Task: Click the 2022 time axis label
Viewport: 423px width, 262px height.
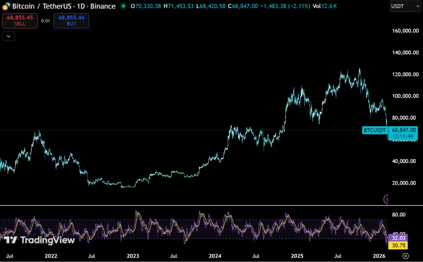Action: coord(51,256)
